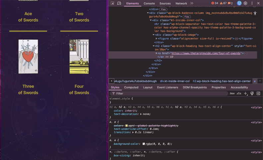This screenshot has height=160, width=263.
Task: Open the Computed styles tab
Action: (x=131, y=87)
